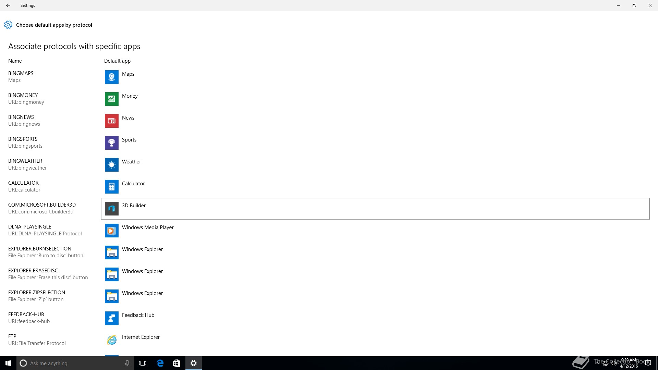
Task: Change default app labeled Sports
Action: pos(129,140)
